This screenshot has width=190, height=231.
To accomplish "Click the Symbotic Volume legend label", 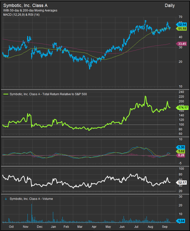I will click(31, 199).
